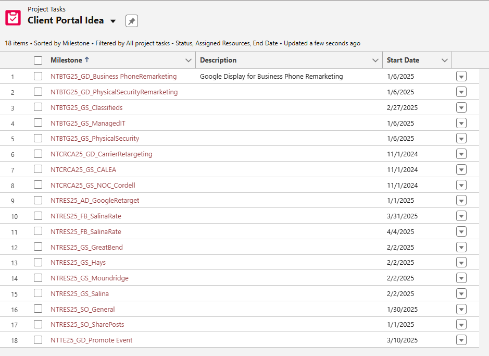Viewport: 489px width, 356px height.
Task: Open row actions for NTRES25_GS_Hays
Action: [x=461, y=262]
